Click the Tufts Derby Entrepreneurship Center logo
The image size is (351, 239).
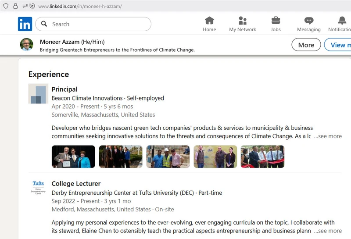[38, 188]
